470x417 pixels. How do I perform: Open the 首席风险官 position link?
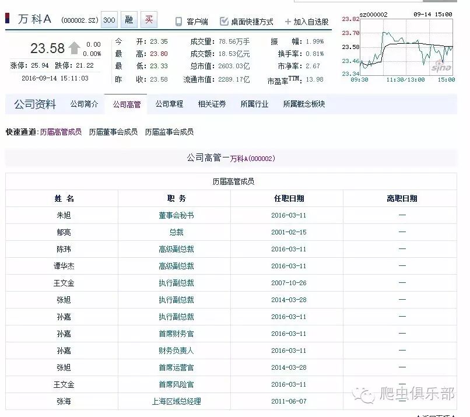click(x=176, y=384)
